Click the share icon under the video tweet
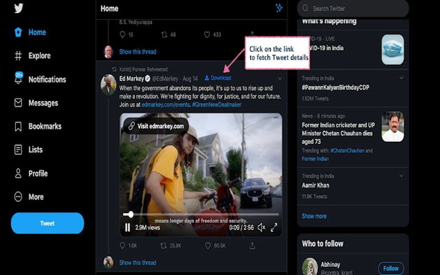 pos(251,245)
